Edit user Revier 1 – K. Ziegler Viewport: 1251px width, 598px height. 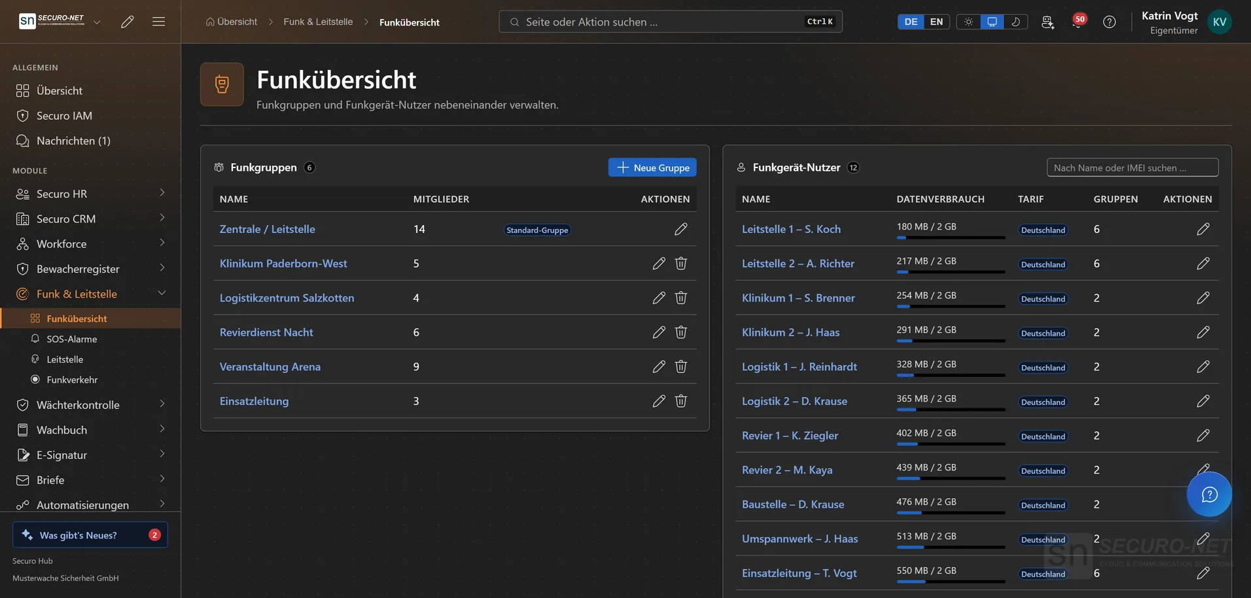pos(1203,435)
